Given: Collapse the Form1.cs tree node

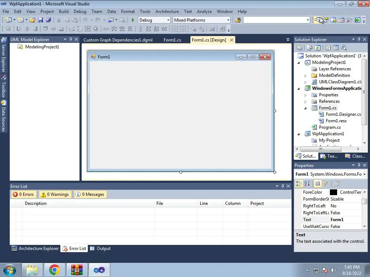Looking at the screenshot, I should point(305,108).
